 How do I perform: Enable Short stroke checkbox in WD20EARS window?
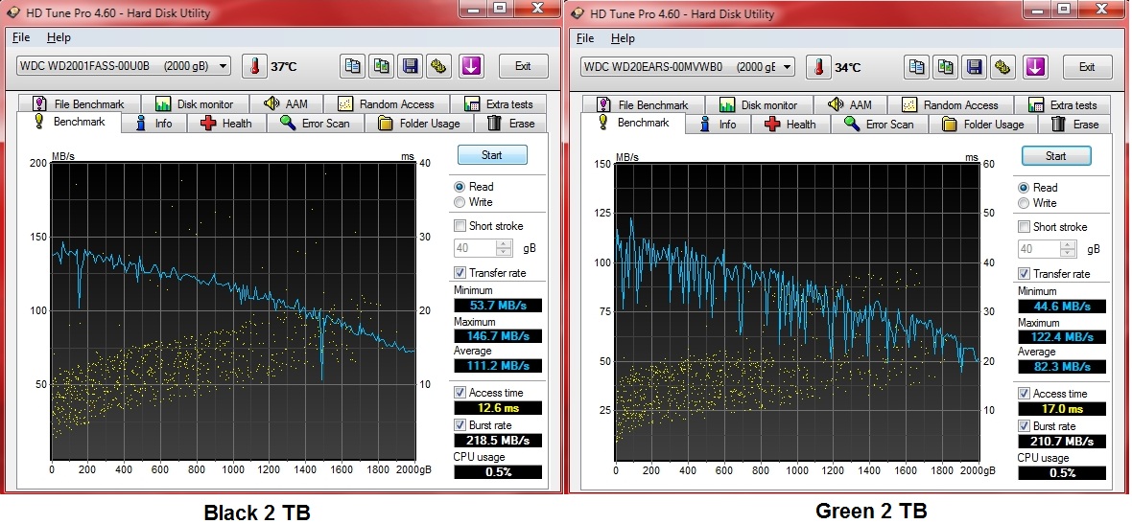(1025, 227)
